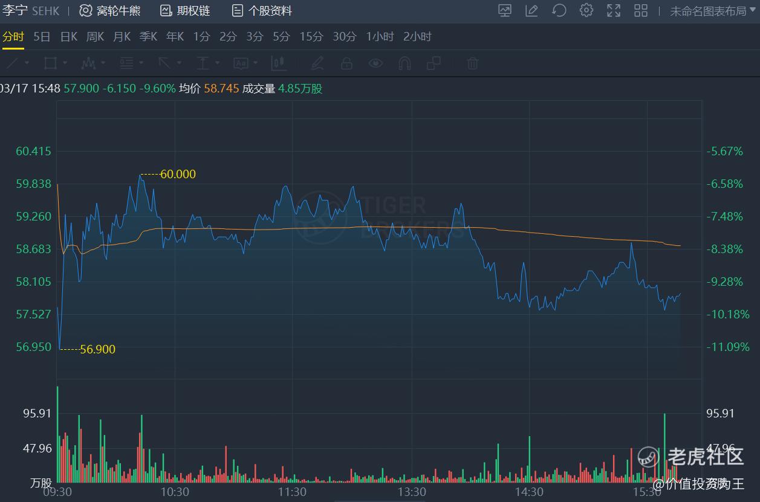Image resolution: width=760 pixels, height=502 pixels.
Task: Expand the arrow tool dropdown arrow
Action: [x=179, y=63]
